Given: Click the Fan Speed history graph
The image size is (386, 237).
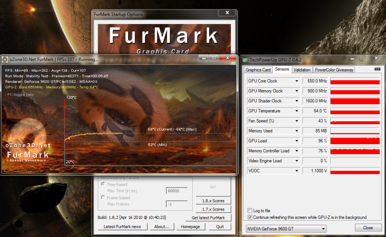Looking at the screenshot, I should (x=355, y=121).
